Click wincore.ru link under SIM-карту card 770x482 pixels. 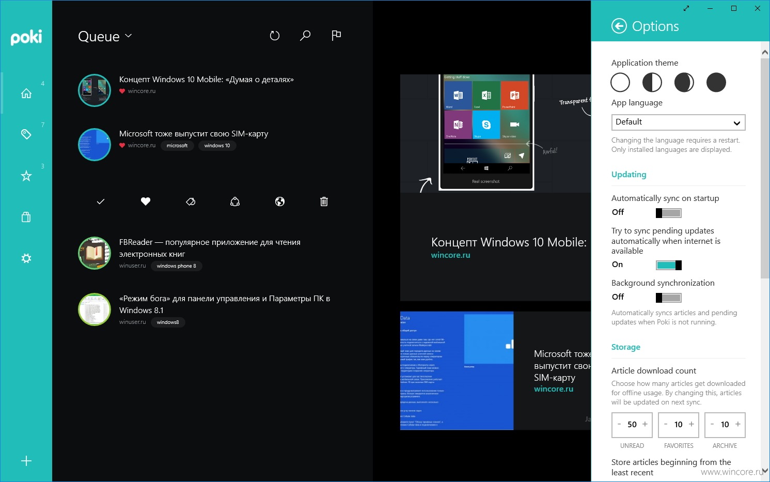[554, 389]
